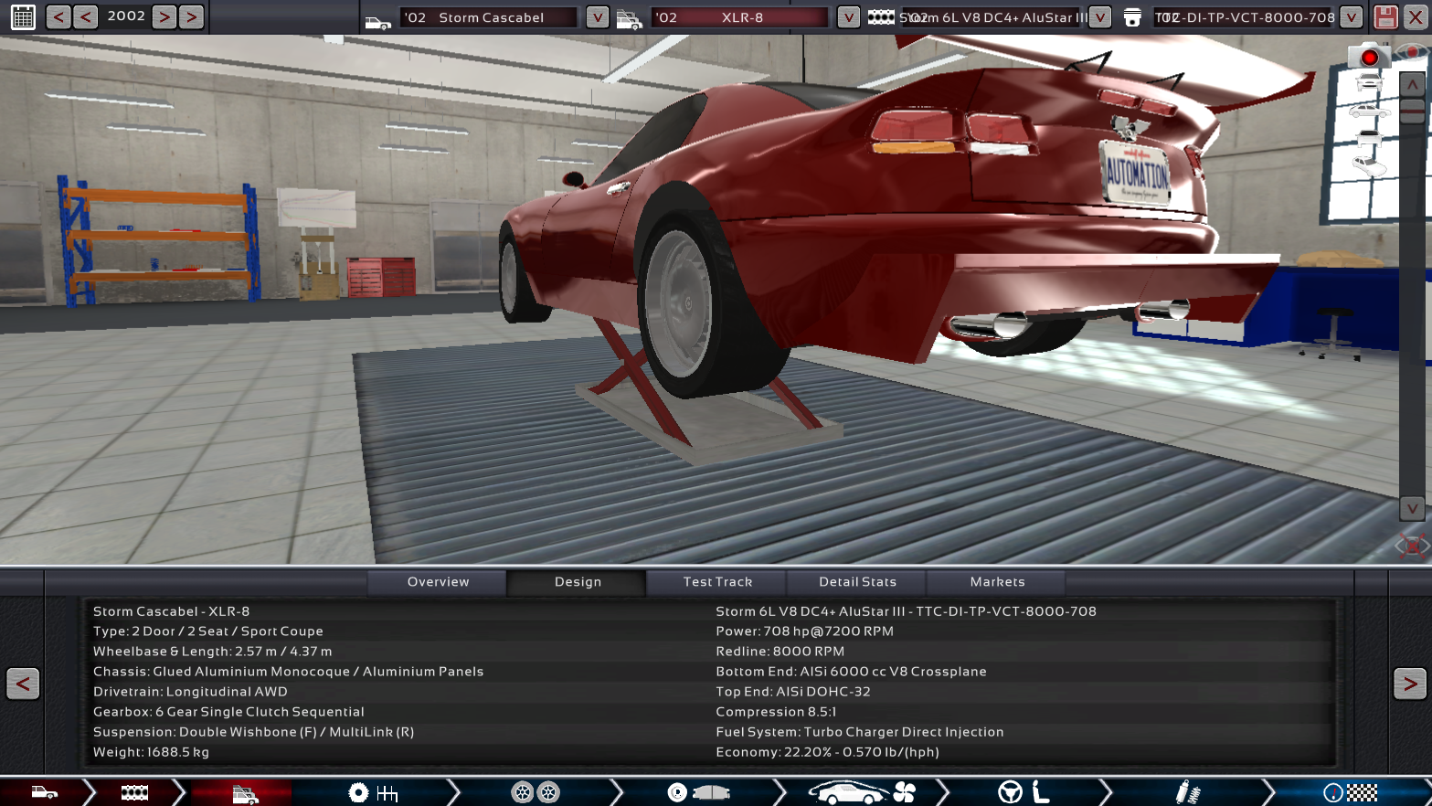
Task: Click the previous page arrow button on left
Action: point(23,684)
